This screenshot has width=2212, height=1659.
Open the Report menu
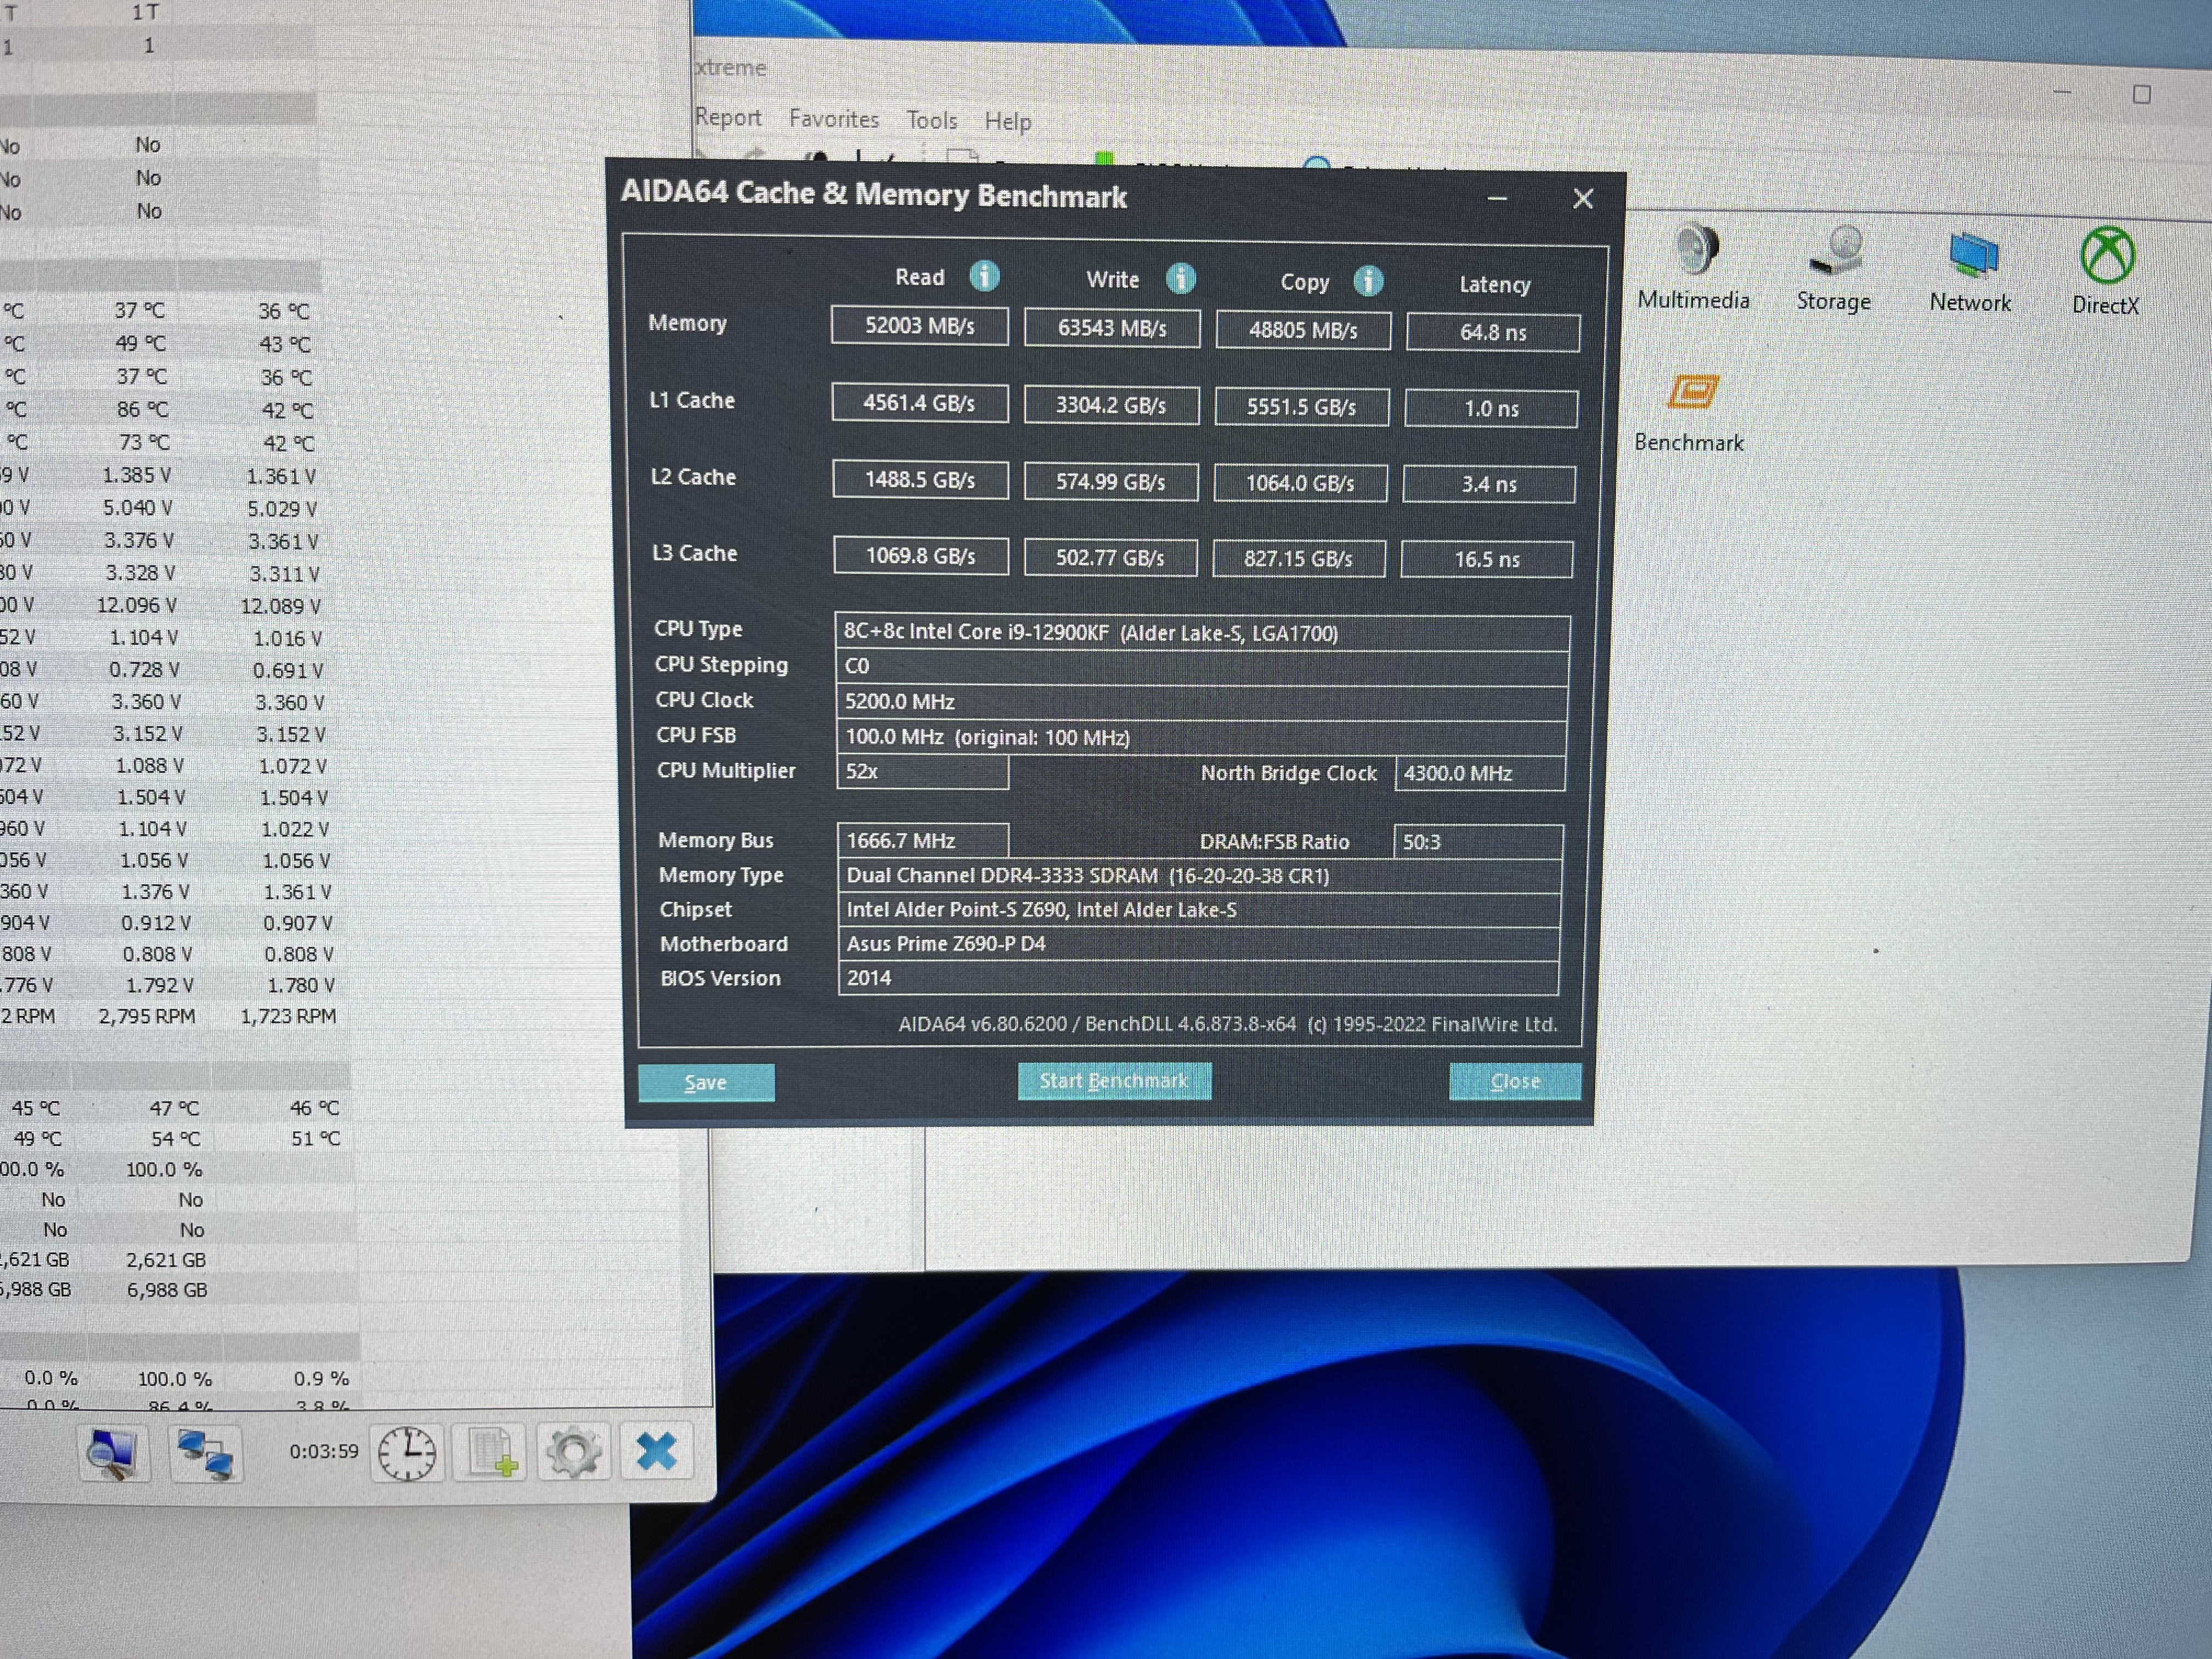coord(728,117)
